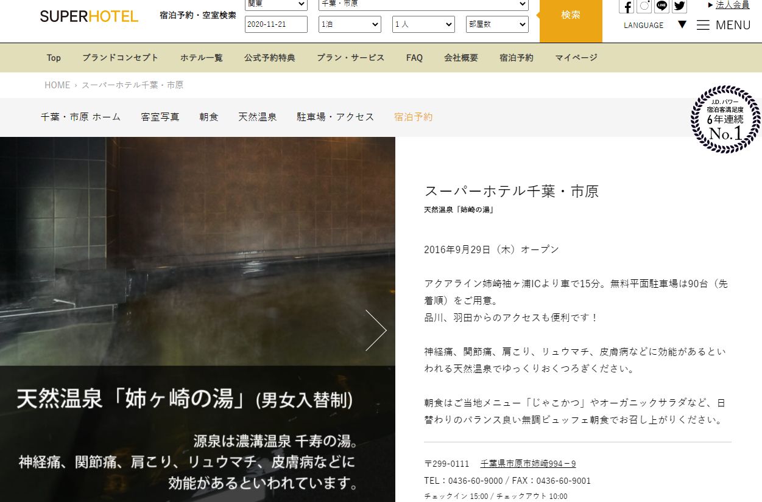Click breadcrumb スーパーホテル千葉・市原
Viewport: 762px width, 502px height.
coord(133,85)
